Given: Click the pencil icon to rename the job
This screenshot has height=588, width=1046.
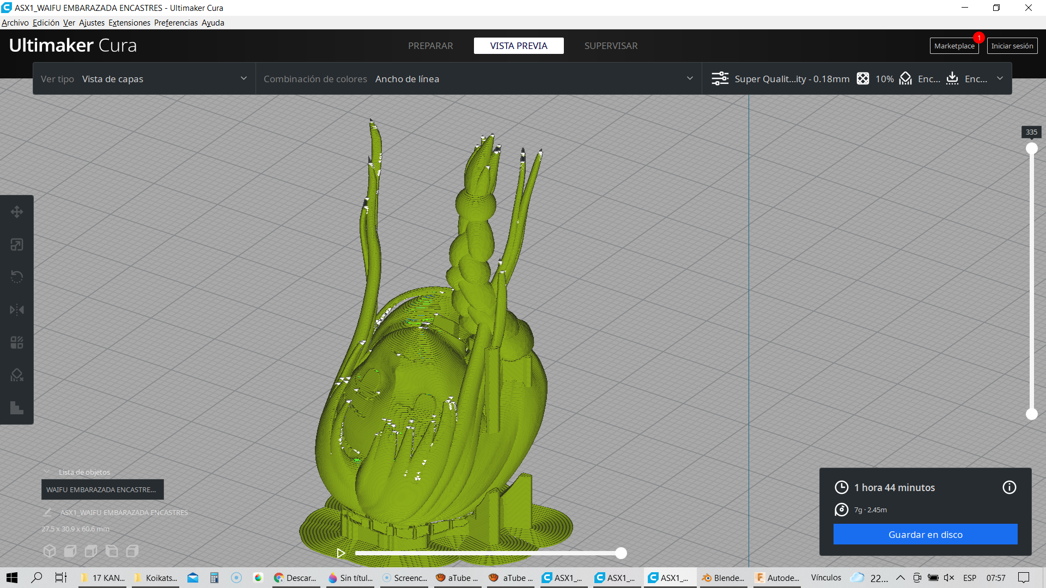Looking at the screenshot, I should pyautogui.click(x=47, y=512).
